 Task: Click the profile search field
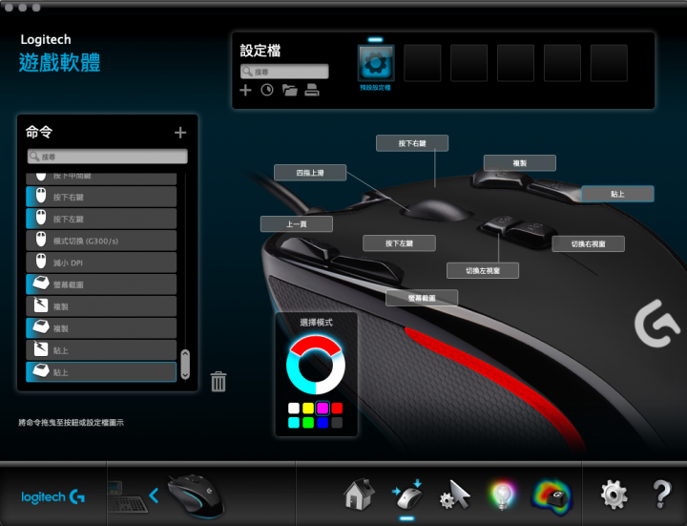[x=284, y=72]
